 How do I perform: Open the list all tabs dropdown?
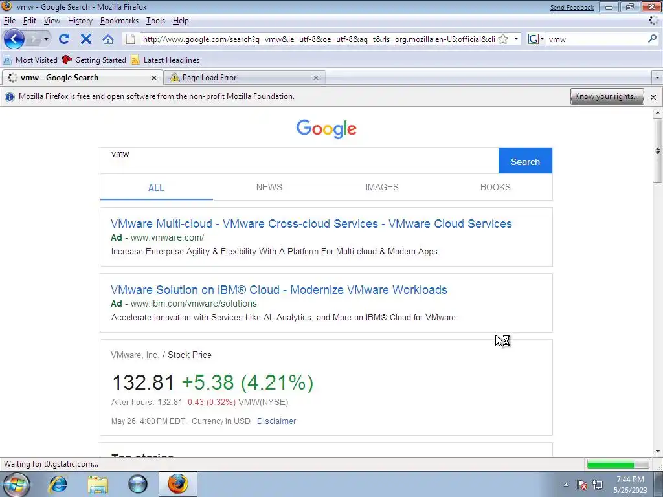click(x=657, y=78)
